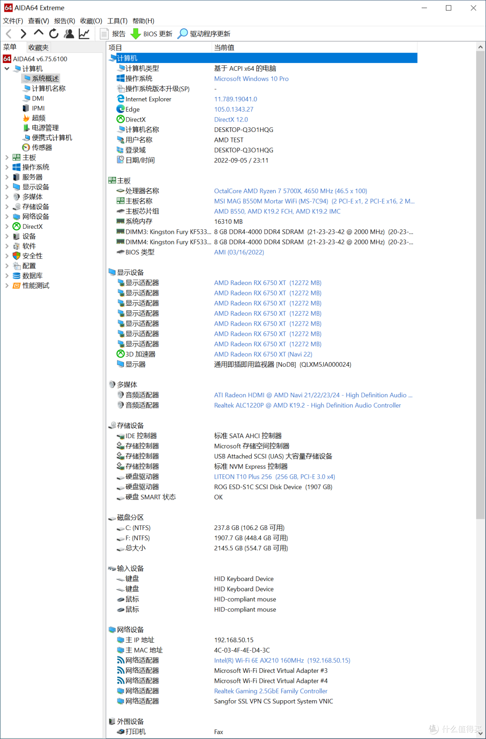
Task: Open Microsoft Windows 10 Pro link
Action: [x=251, y=79]
